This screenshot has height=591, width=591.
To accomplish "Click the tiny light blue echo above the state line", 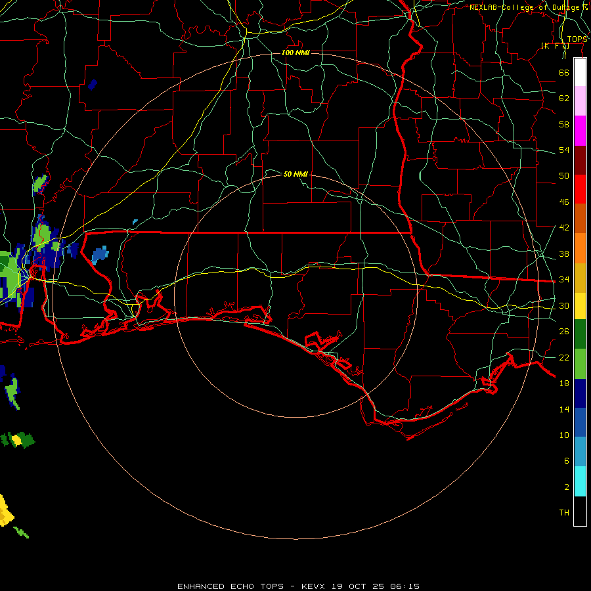I will pos(135,222).
